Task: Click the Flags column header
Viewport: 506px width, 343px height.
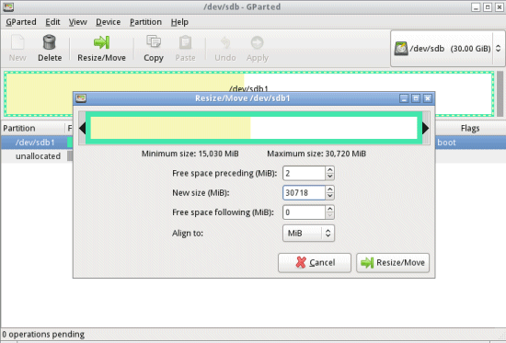Action: pyautogui.click(x=470, y=128)
